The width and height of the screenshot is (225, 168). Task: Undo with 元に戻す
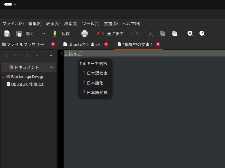(112, 34)
